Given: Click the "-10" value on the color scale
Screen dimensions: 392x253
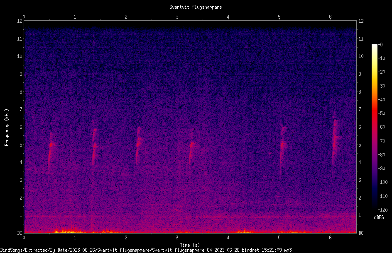Looking at the screenshot, I should tap(381, 58).
